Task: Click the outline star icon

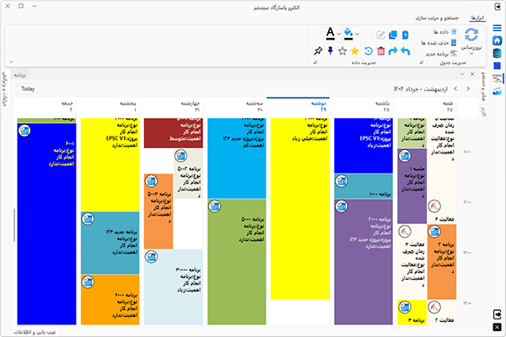Action: (342, 51)
